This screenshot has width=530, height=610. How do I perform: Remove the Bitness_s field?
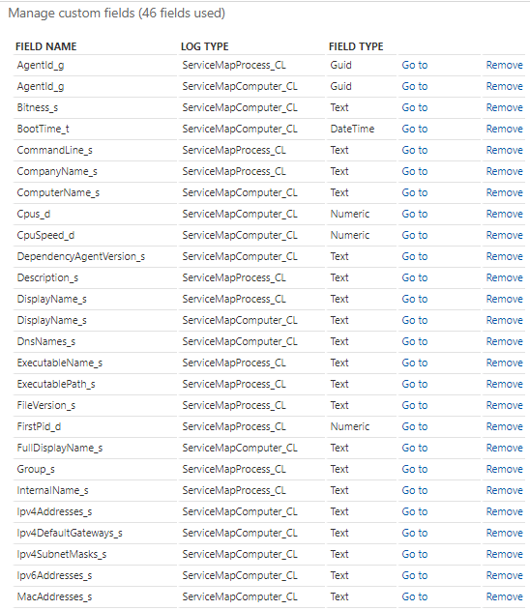(x=504, y=107)
